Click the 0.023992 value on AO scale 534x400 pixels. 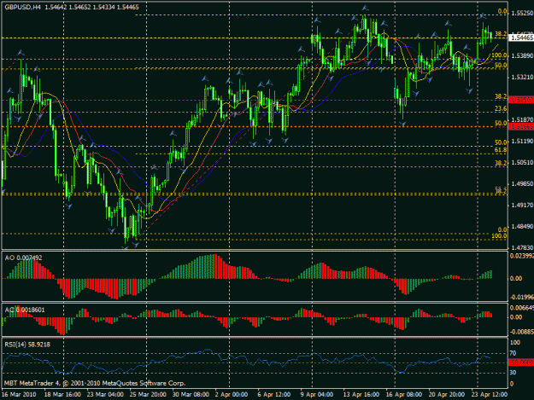pyautogui.click(x=522, y=256)
